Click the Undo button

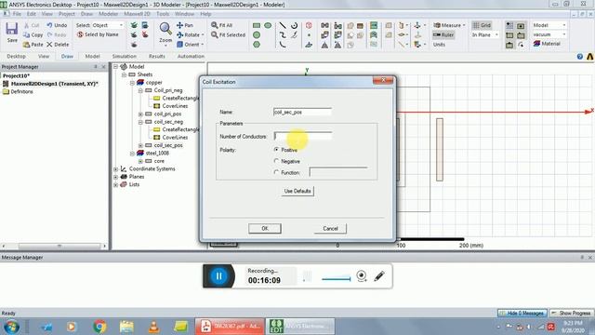coord(57,25)
